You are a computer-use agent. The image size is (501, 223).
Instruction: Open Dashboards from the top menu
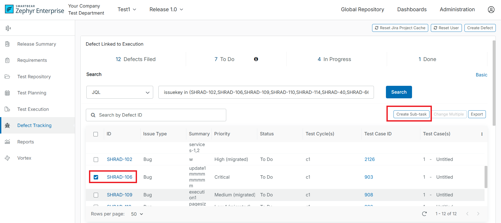[x=412, y=10]
